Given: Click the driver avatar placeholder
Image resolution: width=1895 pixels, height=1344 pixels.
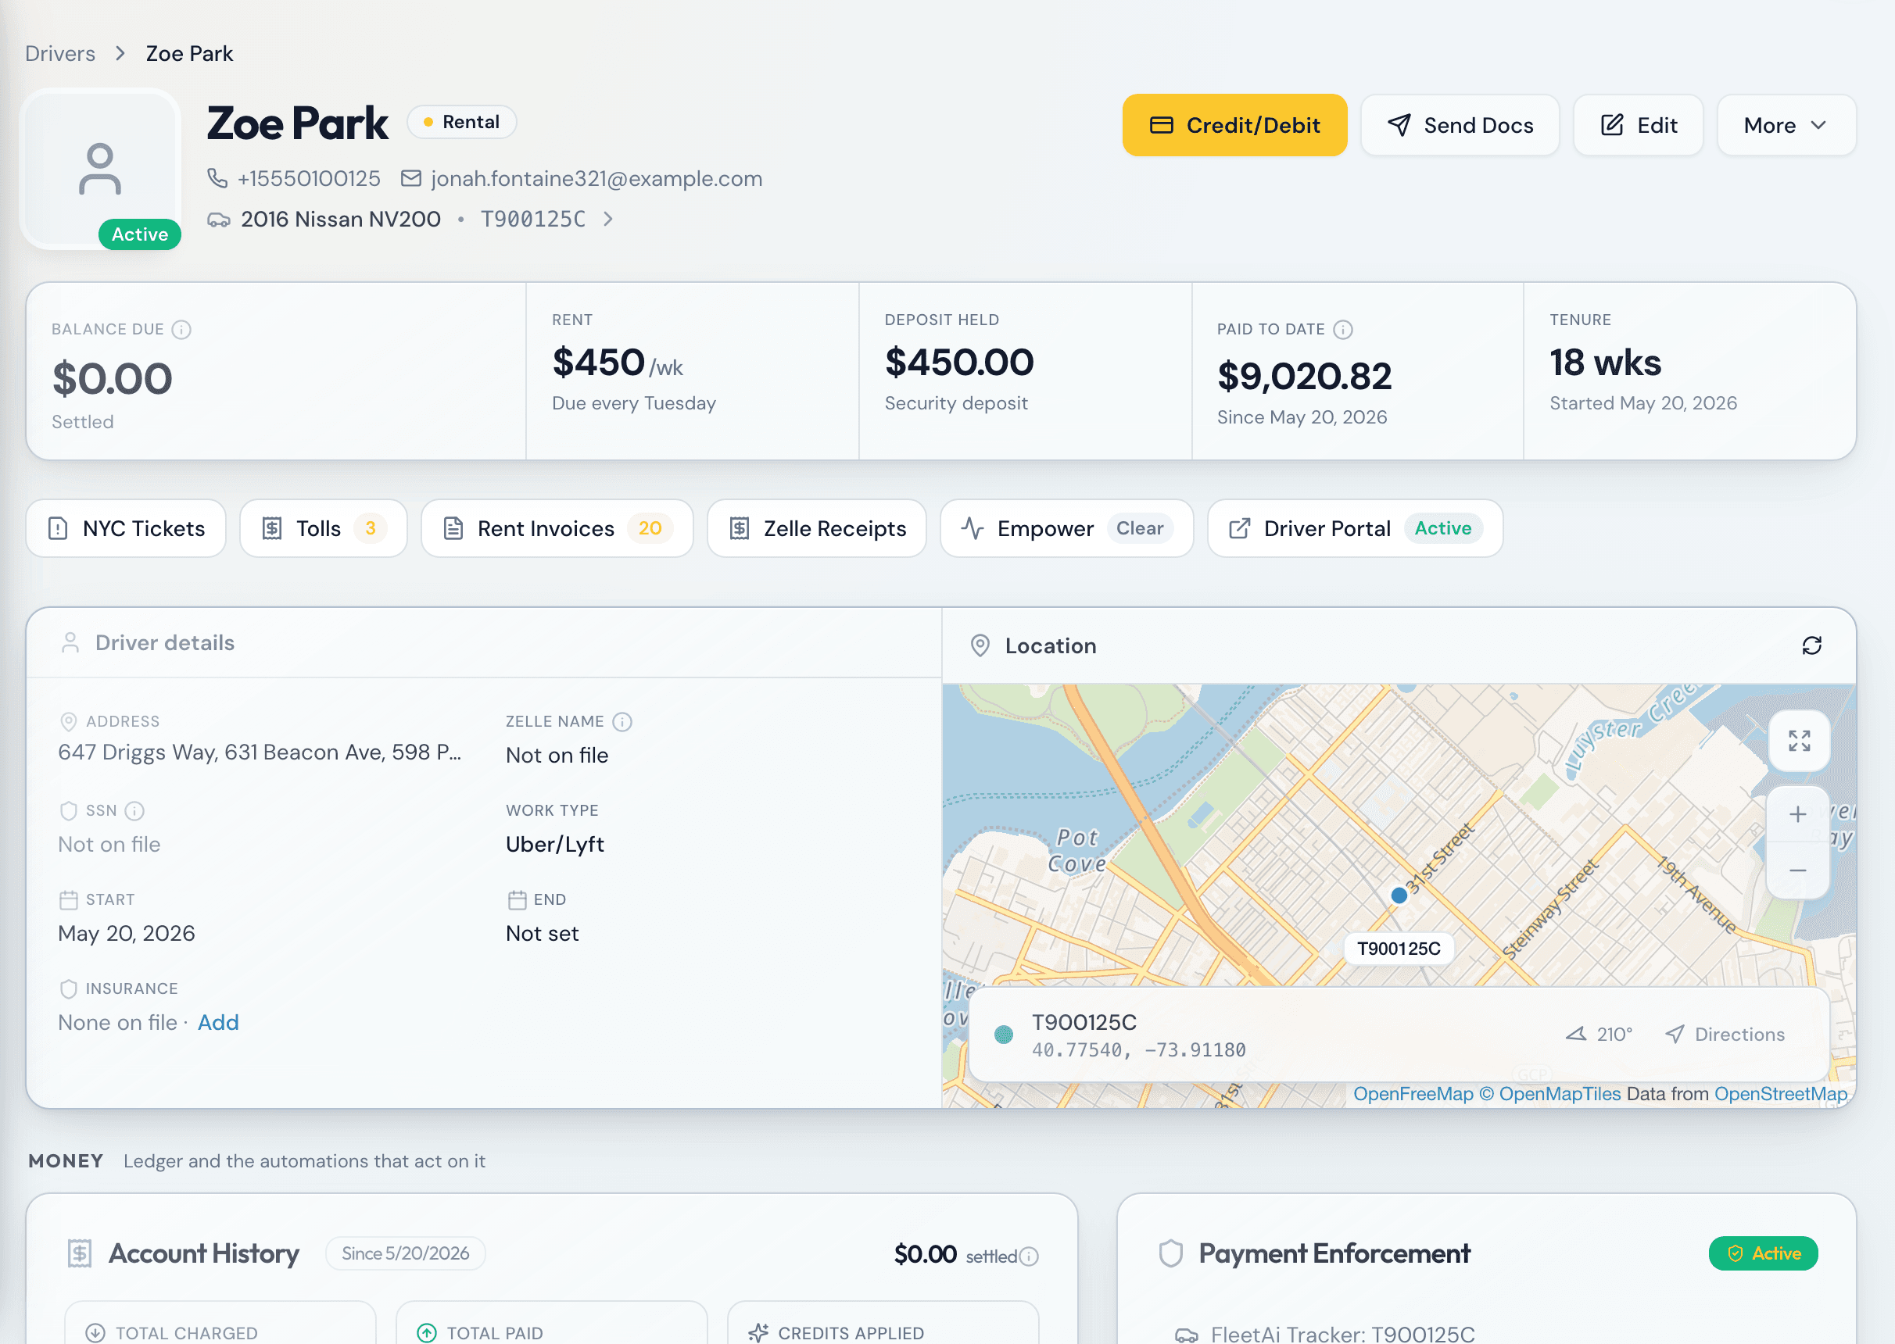Looking at the screenshot, I should (100, 169).
